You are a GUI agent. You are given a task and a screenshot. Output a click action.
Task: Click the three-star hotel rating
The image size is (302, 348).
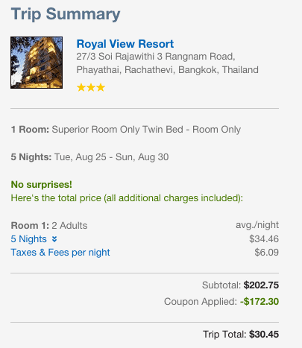tap(91, 87)
